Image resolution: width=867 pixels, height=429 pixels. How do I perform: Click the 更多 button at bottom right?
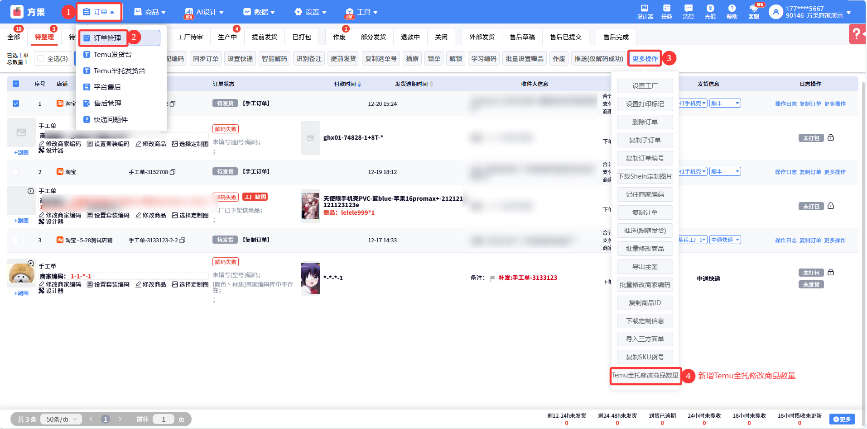click(842, 419)
